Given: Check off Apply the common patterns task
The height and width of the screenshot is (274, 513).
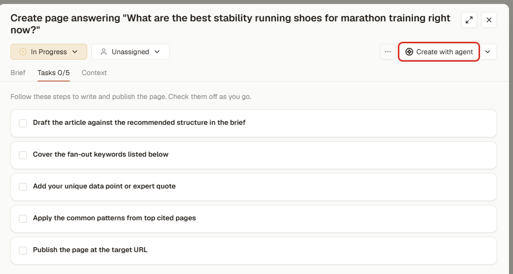Looking at the screenshot, I should pos(23,218).
